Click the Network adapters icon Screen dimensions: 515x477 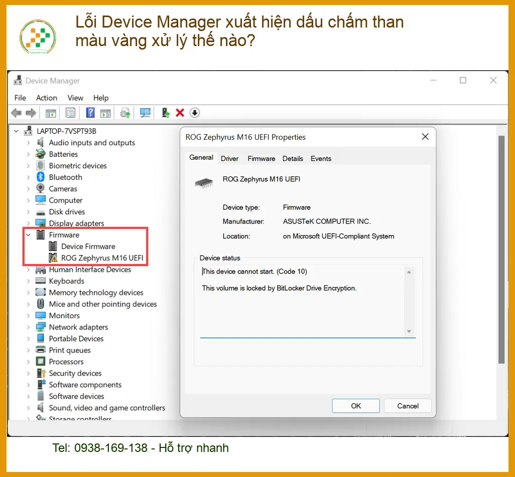[40, 327]
